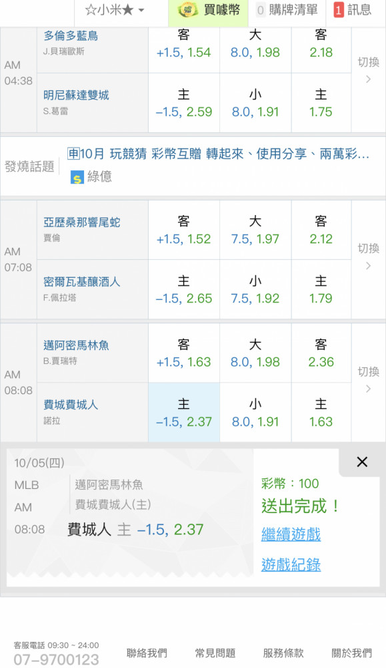Viewport: 386px width, 668px height.
Task: Open 邁阿密馬林魚 team page
Action: pyautogui.click(x=76, y=345)
